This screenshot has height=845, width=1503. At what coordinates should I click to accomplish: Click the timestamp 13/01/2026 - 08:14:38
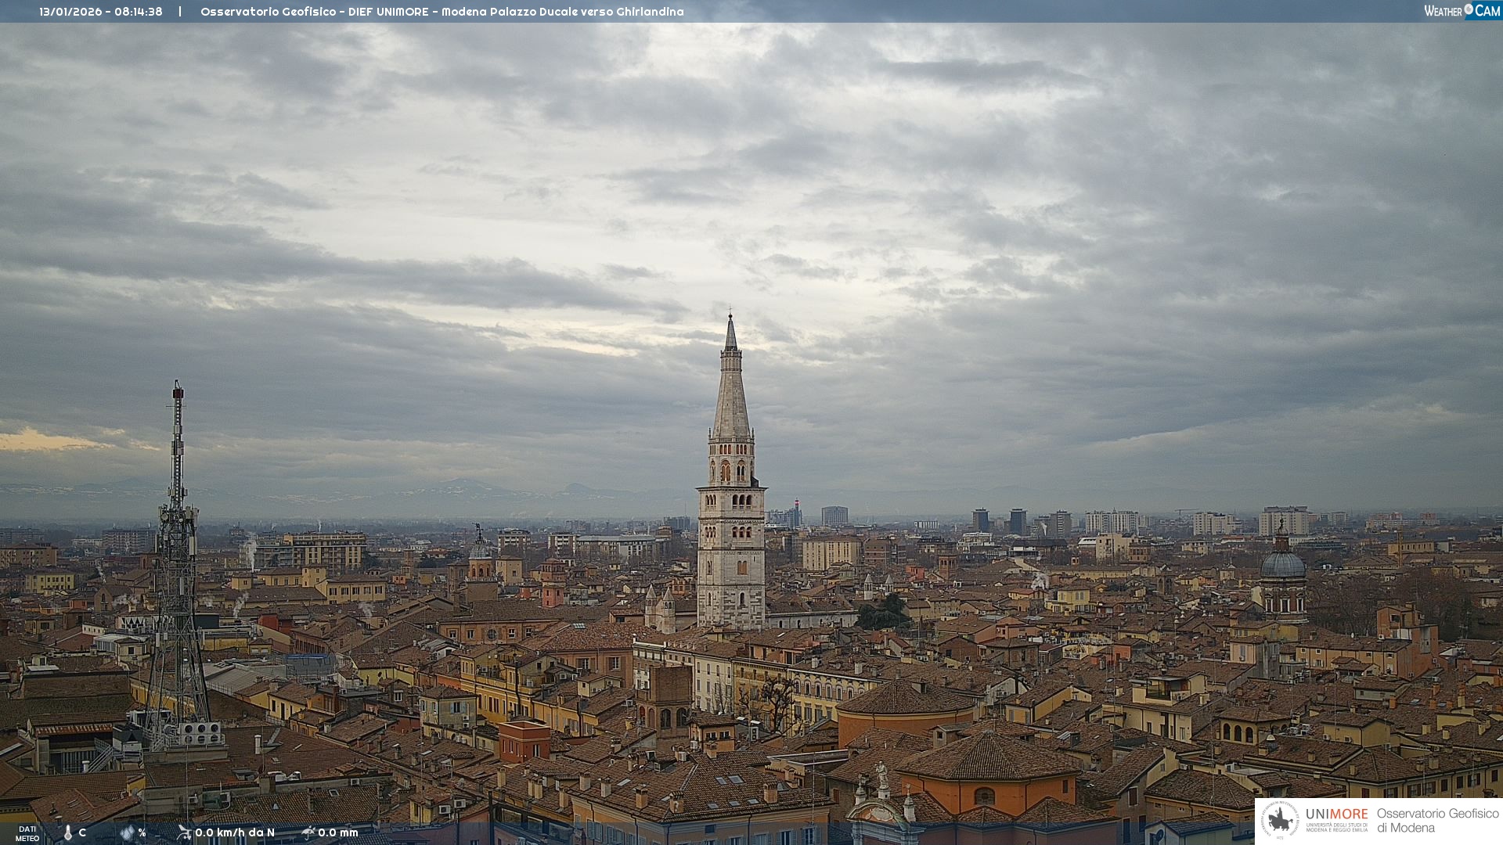pyautogui.click(x=101, y=12)
